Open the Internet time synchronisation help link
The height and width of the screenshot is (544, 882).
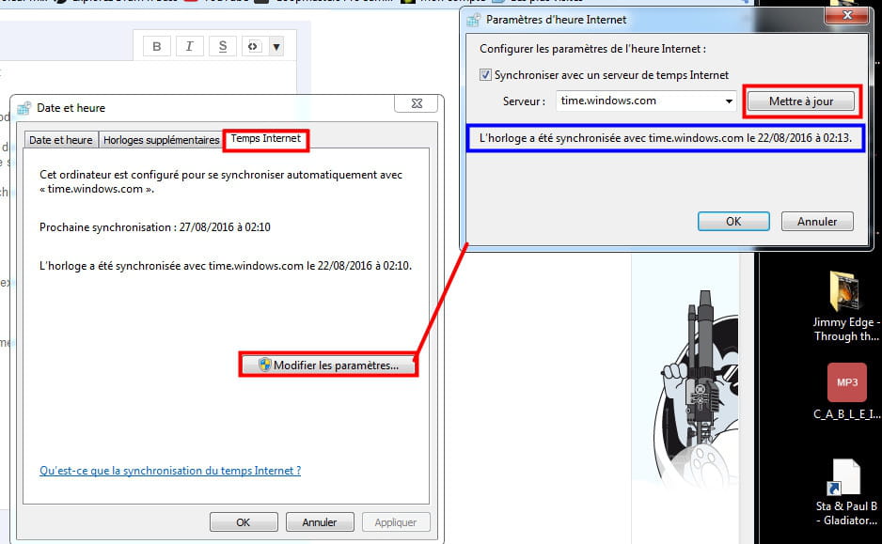pyautogui.click(x=170, y=471)
